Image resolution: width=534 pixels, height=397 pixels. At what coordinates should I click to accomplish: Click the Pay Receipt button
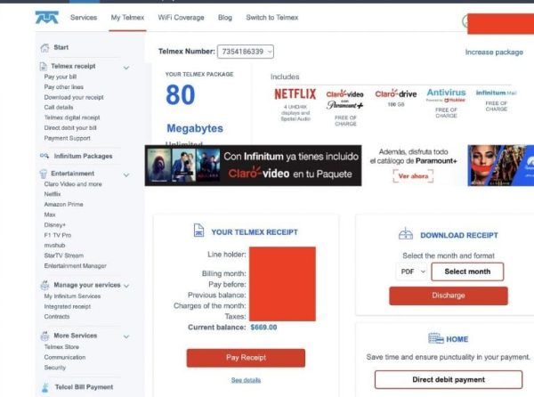(x=246, y=358)
